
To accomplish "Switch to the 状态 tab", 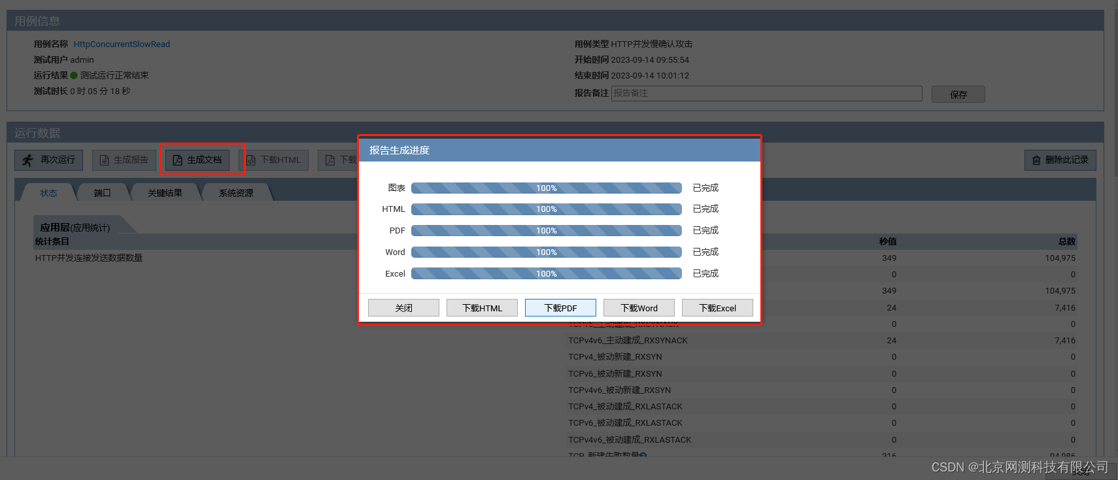I will click(x=49, y=193).
